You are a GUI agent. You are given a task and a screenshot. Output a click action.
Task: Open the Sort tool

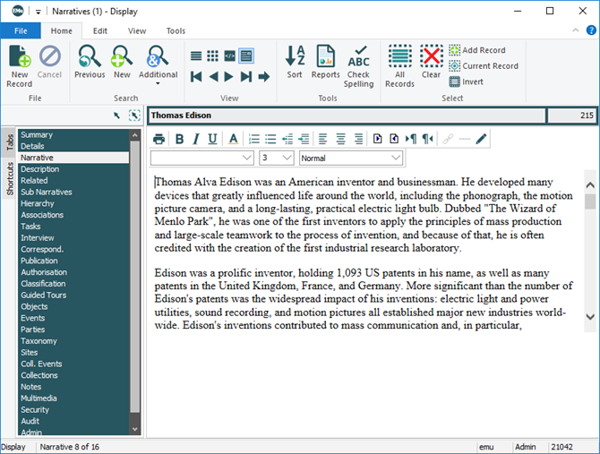click(x=295, y=63)
